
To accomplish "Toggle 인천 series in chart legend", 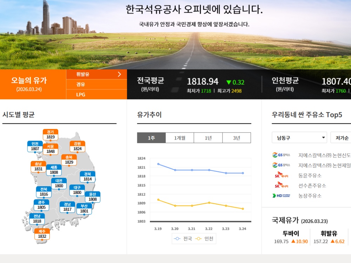I will pos(204,238).
